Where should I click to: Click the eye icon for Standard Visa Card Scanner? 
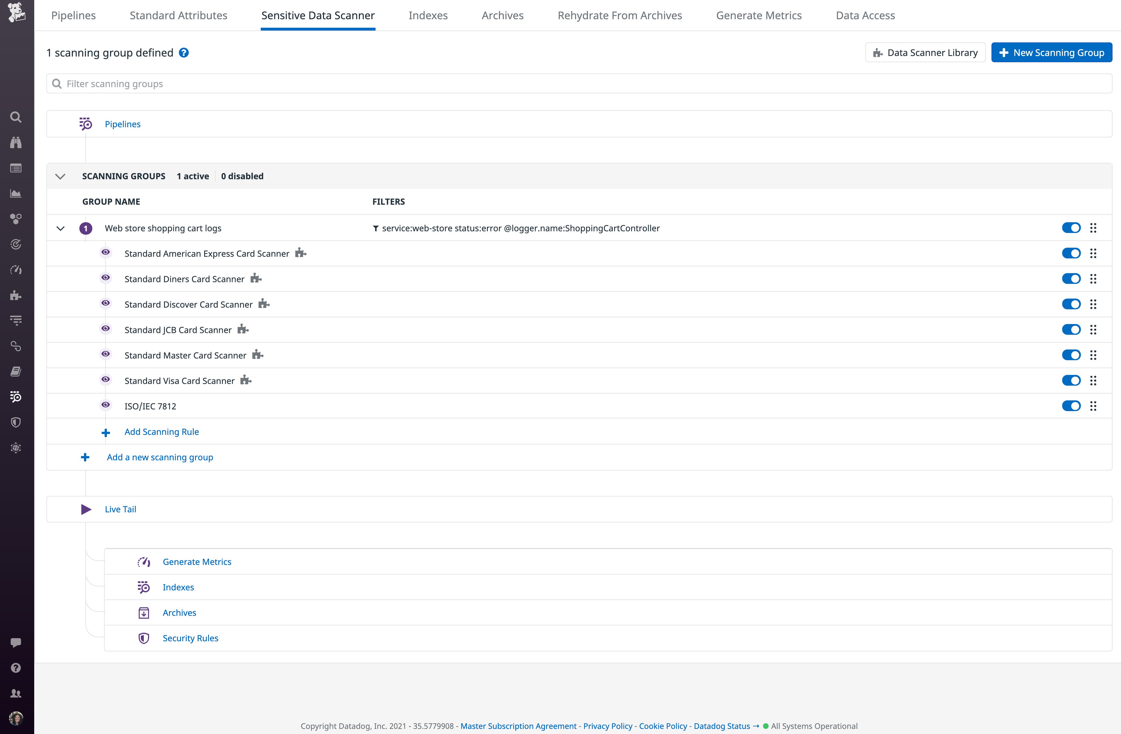tap(105, 379)
